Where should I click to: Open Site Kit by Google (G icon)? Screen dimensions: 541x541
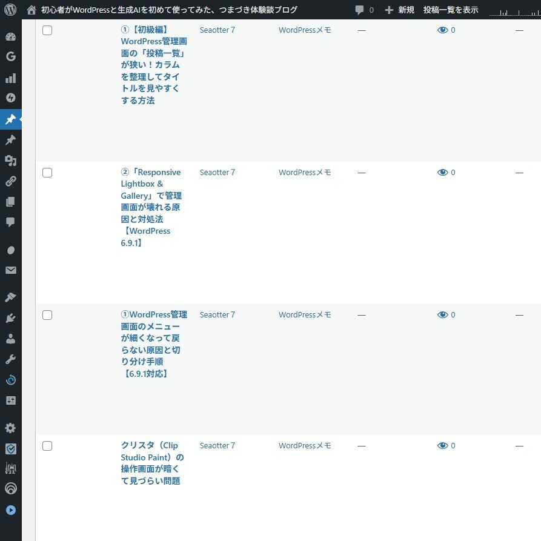coord(10,57)
